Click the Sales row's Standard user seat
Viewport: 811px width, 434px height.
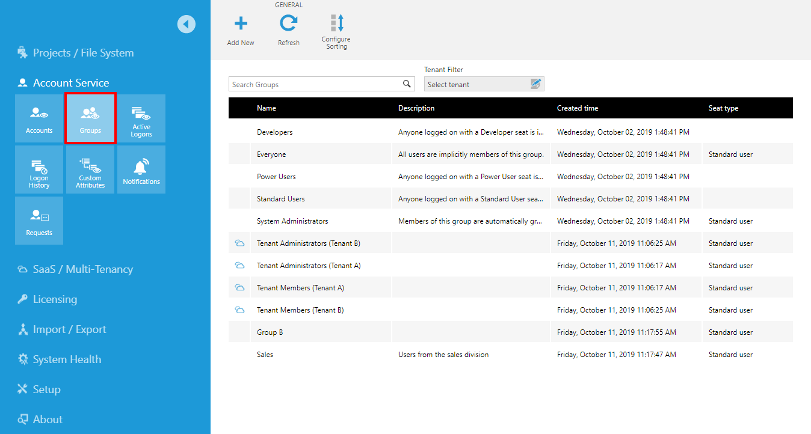(730, 355)
